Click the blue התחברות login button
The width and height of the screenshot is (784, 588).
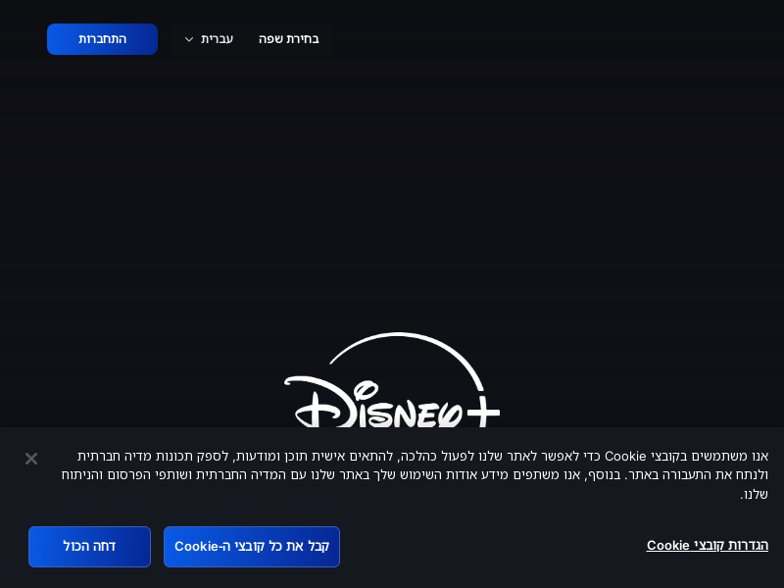point(102,39)
